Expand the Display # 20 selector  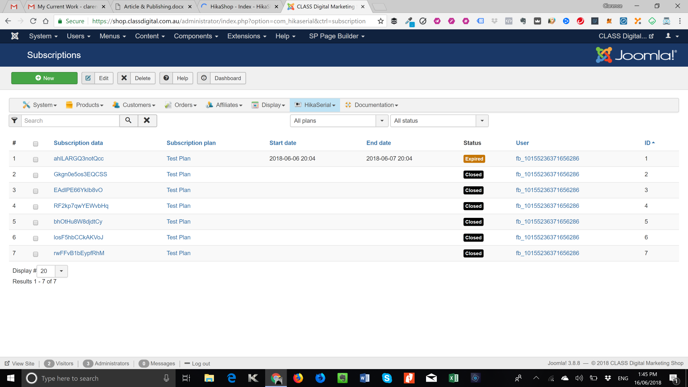click(52, 271)
